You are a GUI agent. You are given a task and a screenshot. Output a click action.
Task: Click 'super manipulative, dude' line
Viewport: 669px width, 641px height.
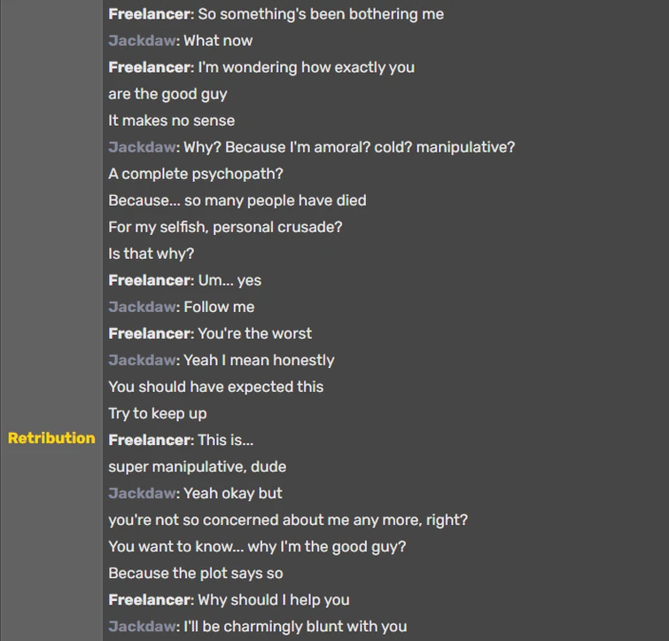point(197,466)
